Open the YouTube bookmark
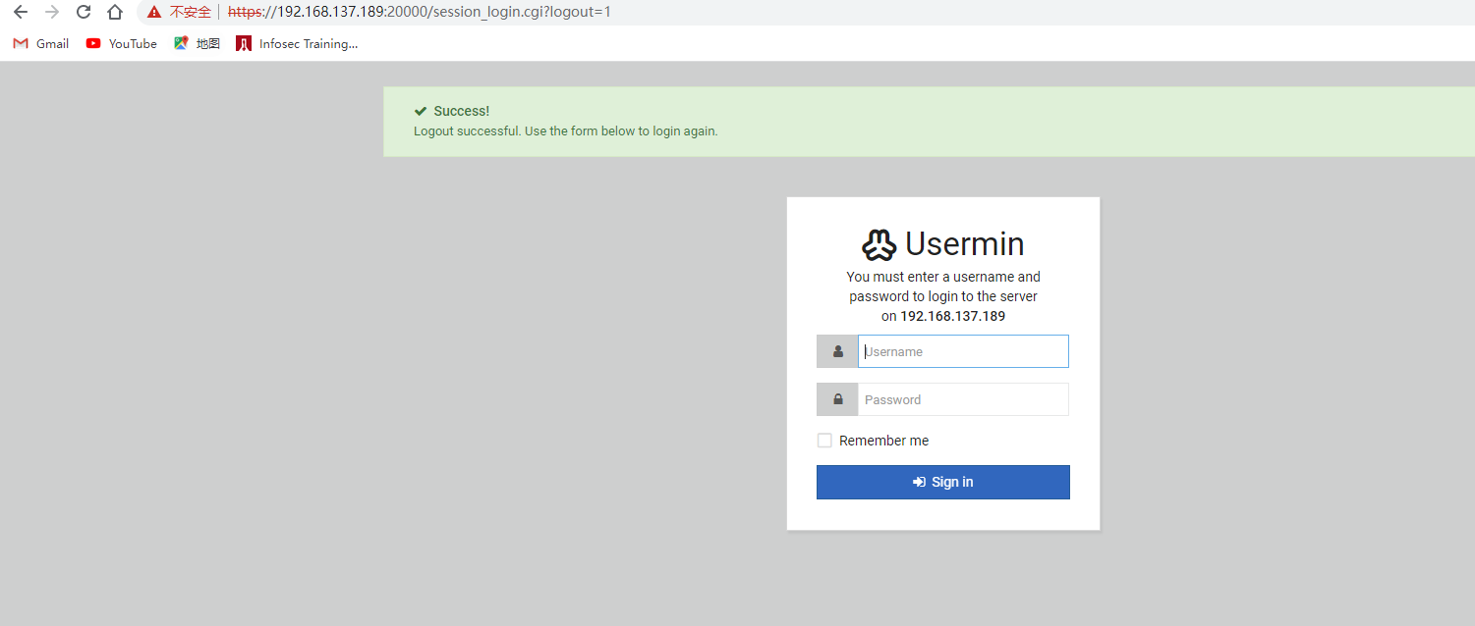The width and height of the screenshot is (1475, 626). [121, 43]
